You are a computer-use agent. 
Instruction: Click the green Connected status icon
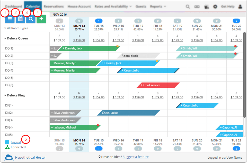7,147
